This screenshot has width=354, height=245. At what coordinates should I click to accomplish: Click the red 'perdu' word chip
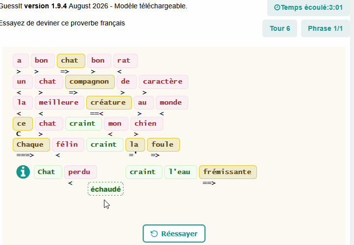tap(80, 172)
